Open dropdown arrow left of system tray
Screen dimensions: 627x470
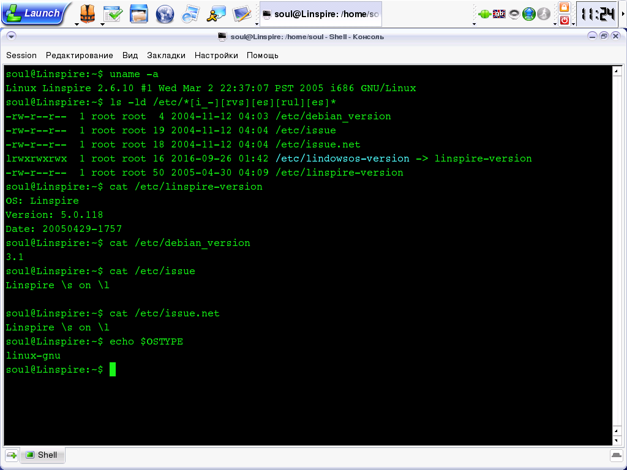475,24
